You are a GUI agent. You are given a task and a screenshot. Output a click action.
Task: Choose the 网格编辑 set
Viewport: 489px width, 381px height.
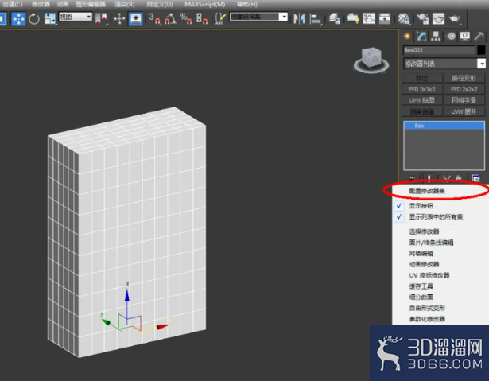(x=440, y=254)
